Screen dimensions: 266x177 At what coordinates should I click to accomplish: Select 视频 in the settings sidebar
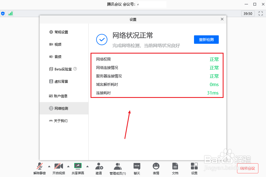click(64, 44)
